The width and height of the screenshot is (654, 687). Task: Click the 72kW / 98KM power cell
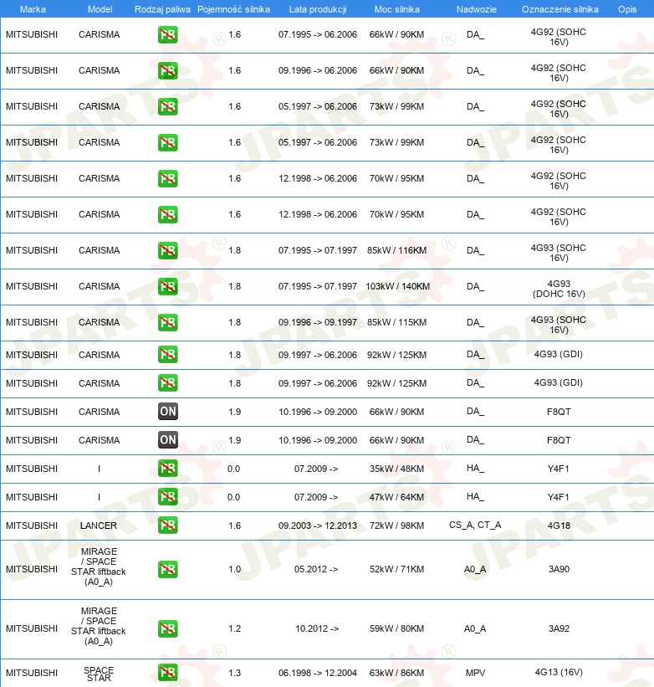click(x=396, y=526)
